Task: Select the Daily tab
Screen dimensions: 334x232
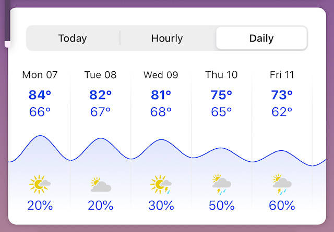Action: pos(261,38)
